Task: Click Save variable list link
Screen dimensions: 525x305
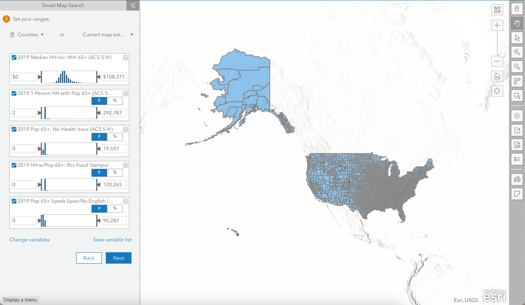Action: [112, 240]
